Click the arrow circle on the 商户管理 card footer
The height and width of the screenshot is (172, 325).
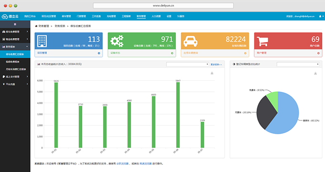coord(318,53)
